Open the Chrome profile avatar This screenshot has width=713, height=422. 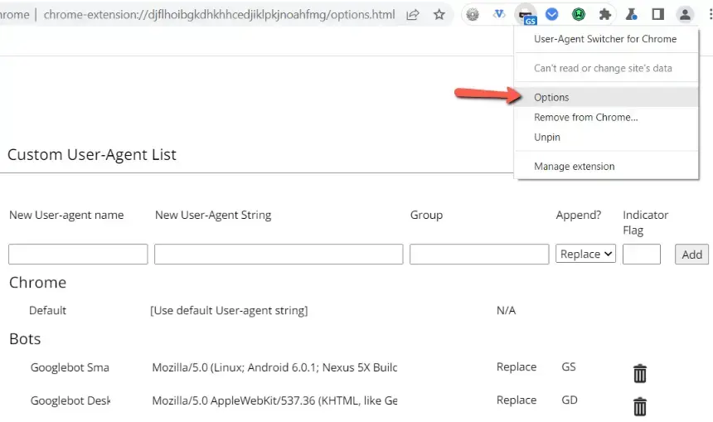click(685, 15)
